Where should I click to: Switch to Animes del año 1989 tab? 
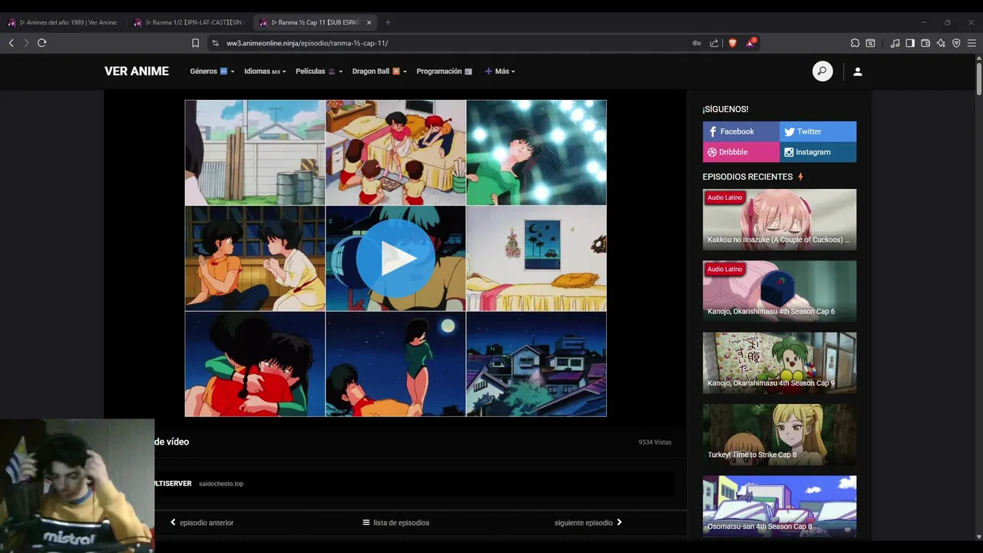(63, 22)
